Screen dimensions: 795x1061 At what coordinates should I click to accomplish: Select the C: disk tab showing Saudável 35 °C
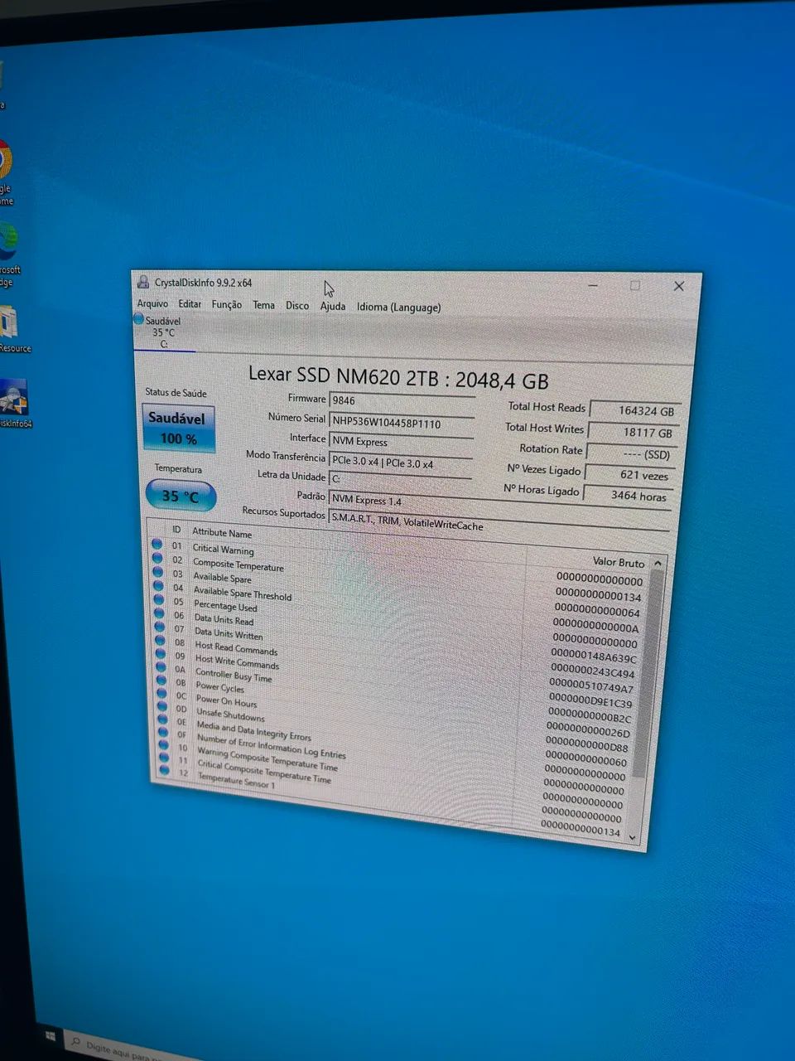[x=163, y=332]
